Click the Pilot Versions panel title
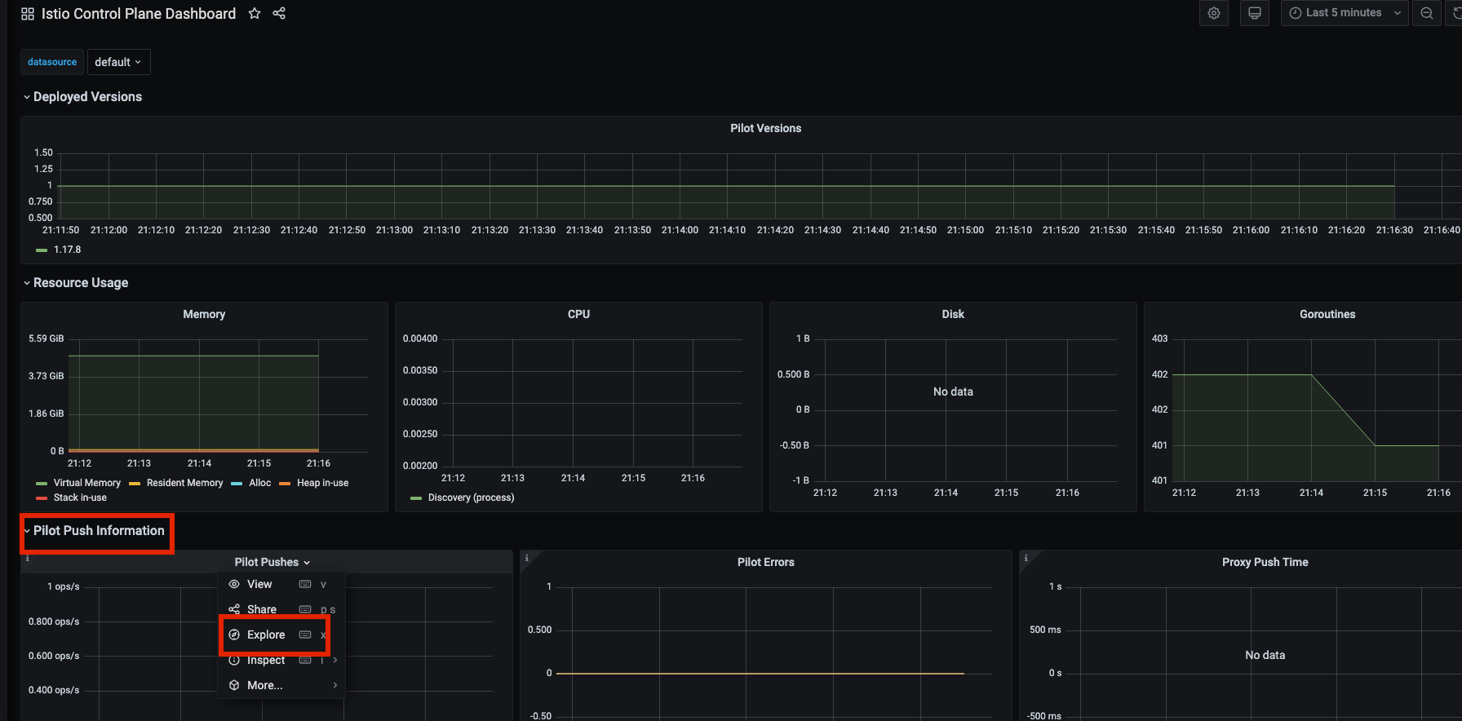The image size is (1462, 721). tap(765, 128)
